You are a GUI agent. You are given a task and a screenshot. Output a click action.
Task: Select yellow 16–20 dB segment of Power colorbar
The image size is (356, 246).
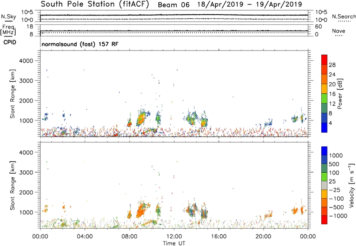tap(324, 89)
